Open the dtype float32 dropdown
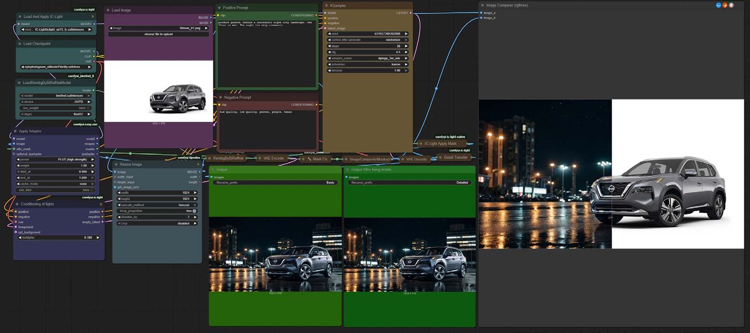Viewport: 750px width, 333px height. pyautogui.click(x=56, y=113)
